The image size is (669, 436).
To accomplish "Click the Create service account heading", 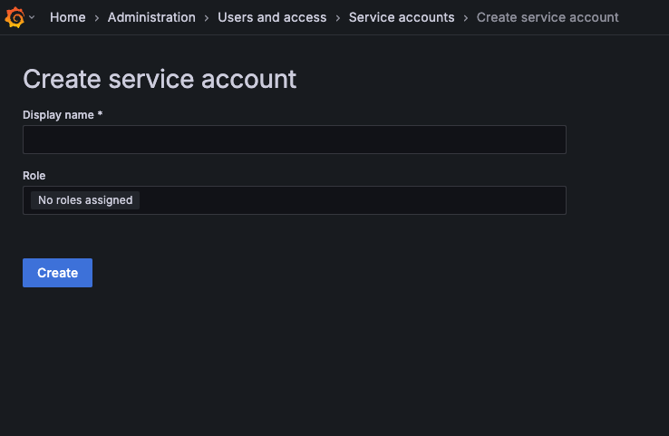I will 160,80.
